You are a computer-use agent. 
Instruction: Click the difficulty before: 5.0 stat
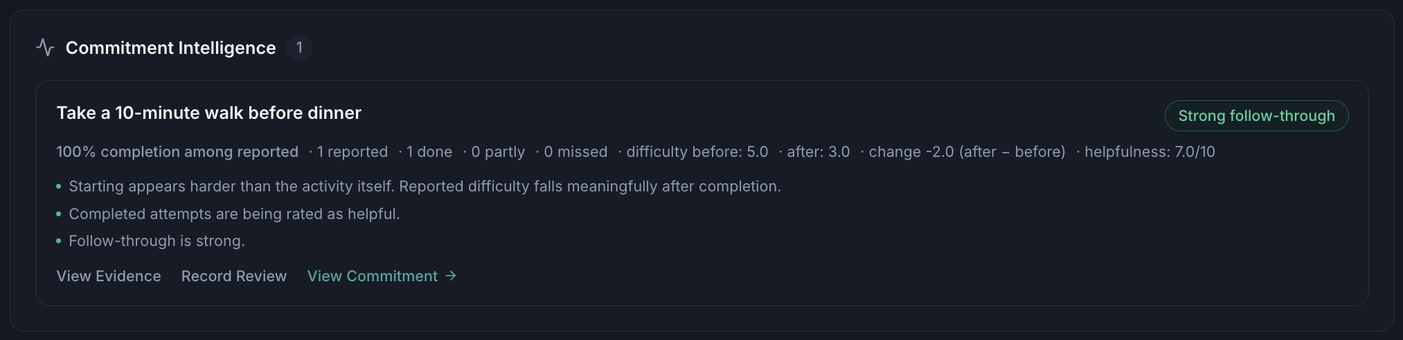(x=697, y=151)
